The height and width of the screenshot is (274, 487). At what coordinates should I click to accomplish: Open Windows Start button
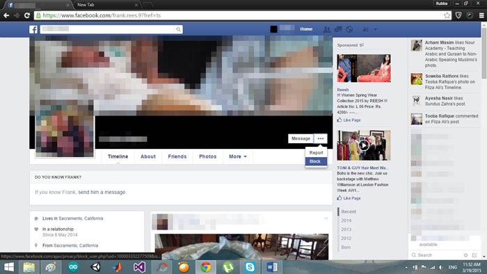[x=8, y=267]
